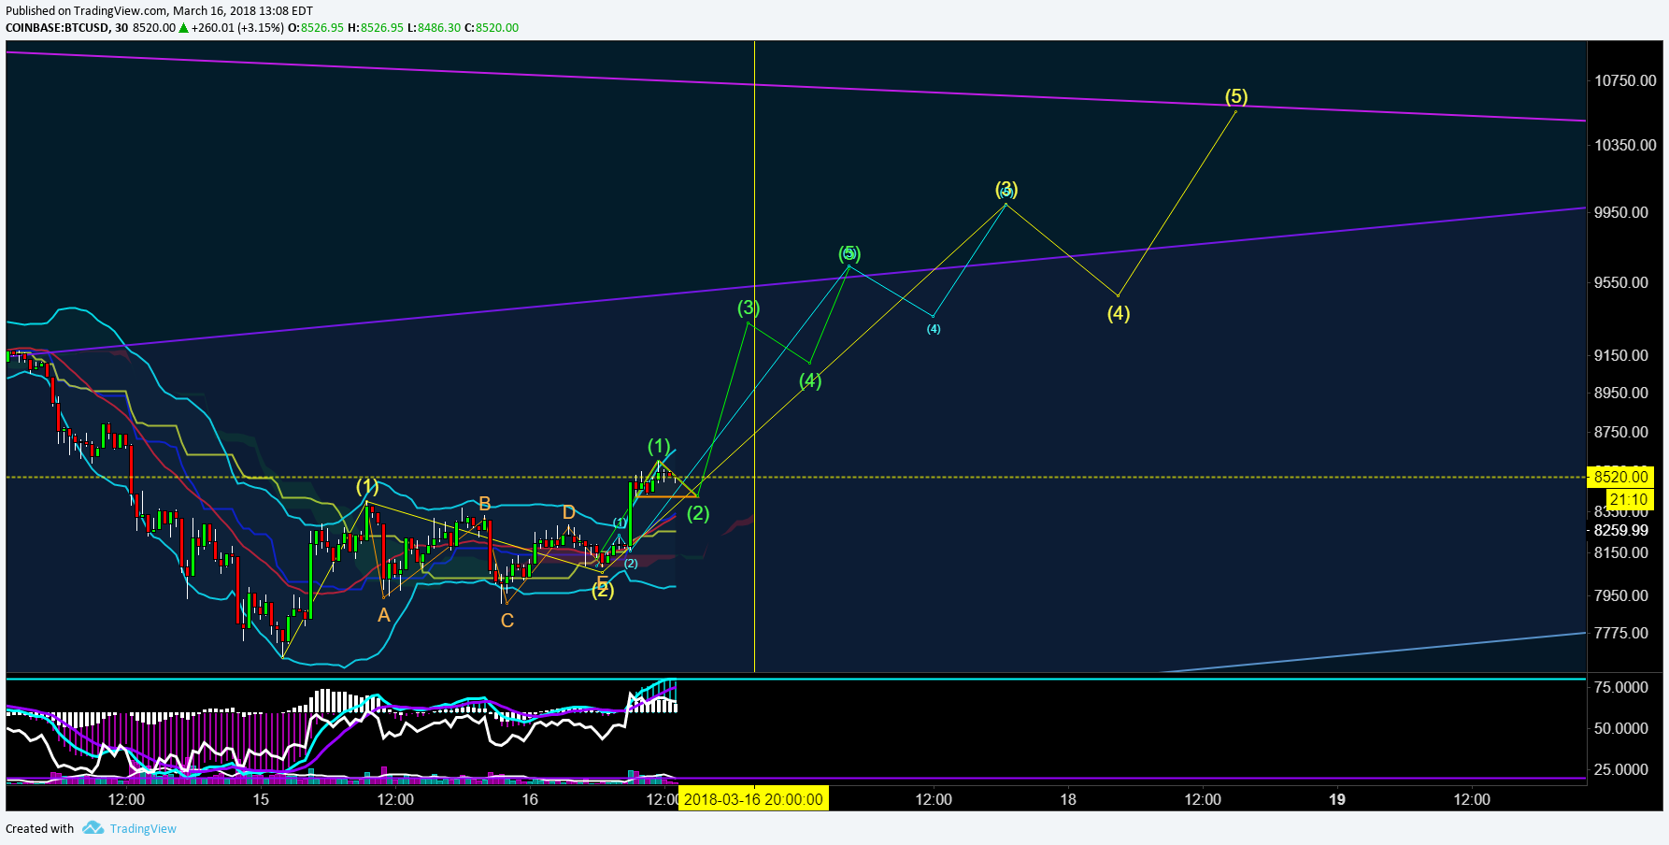Click the 25.0000 indicator scale label
This screenshot has width=1669, height=845.
1621,769
